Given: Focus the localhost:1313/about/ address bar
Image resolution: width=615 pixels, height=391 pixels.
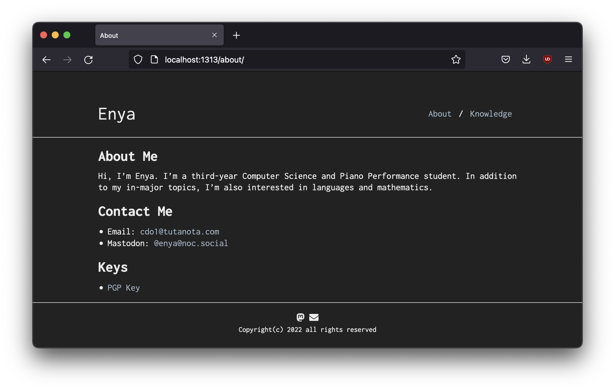Looking at the screenshot, I should click(291, 60).
